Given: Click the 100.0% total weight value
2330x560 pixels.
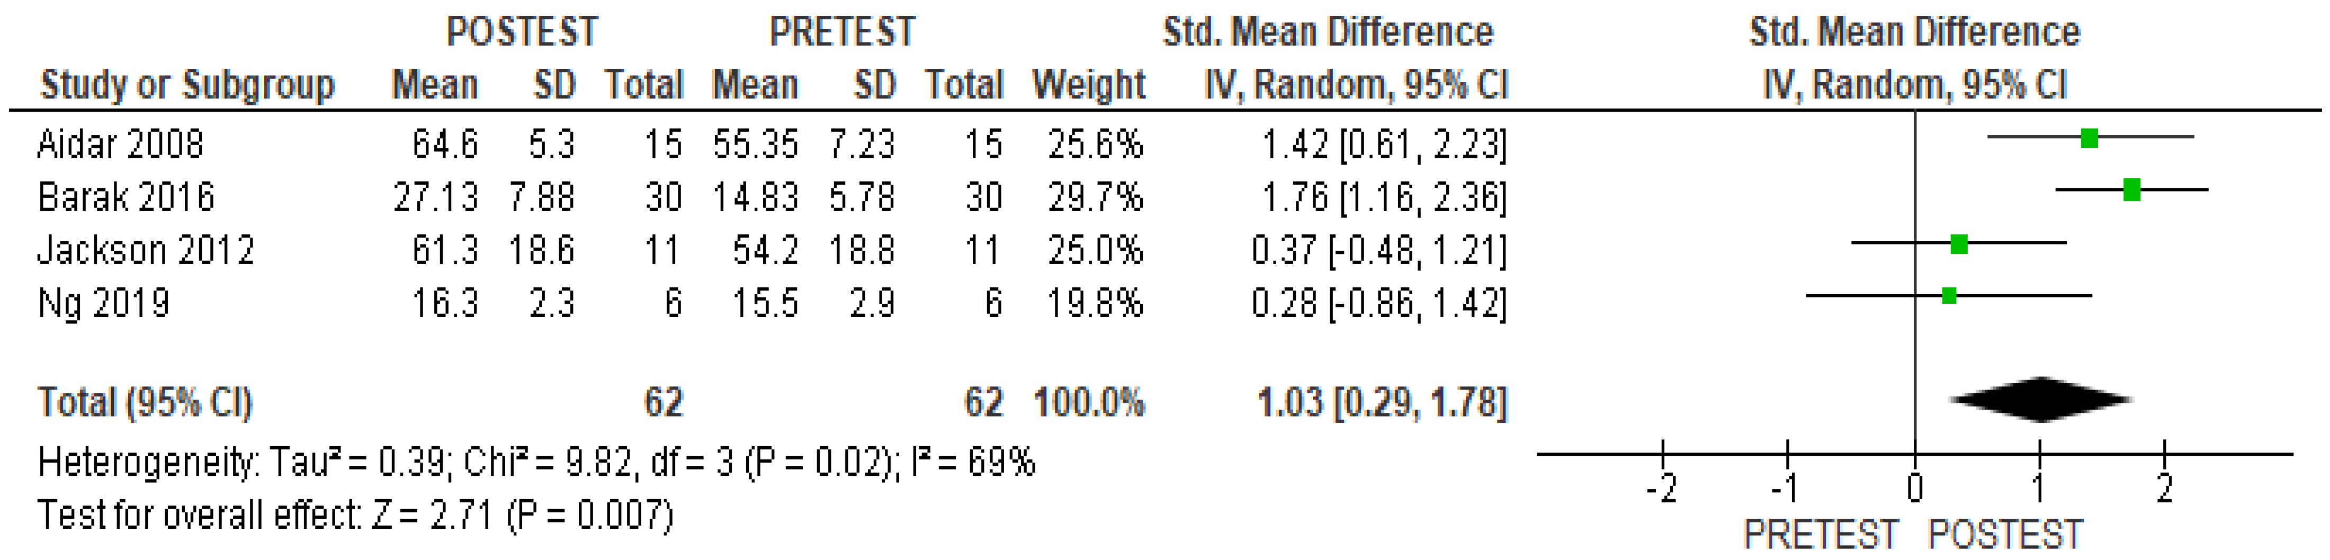Looking at the screenshot, I should [1088, 403].
